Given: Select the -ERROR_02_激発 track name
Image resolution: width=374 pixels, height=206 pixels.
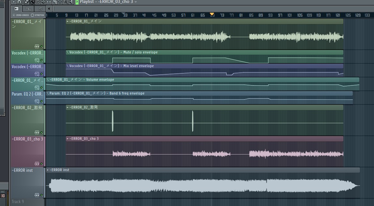Looking at the screenshot, I should click(x=27, y=108).
